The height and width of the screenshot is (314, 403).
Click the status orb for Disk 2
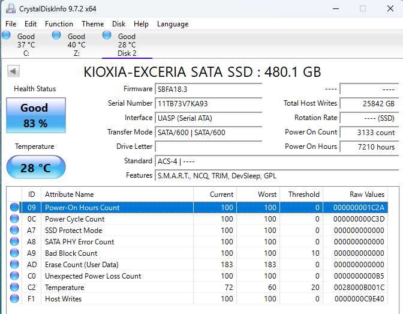point(107,35)
